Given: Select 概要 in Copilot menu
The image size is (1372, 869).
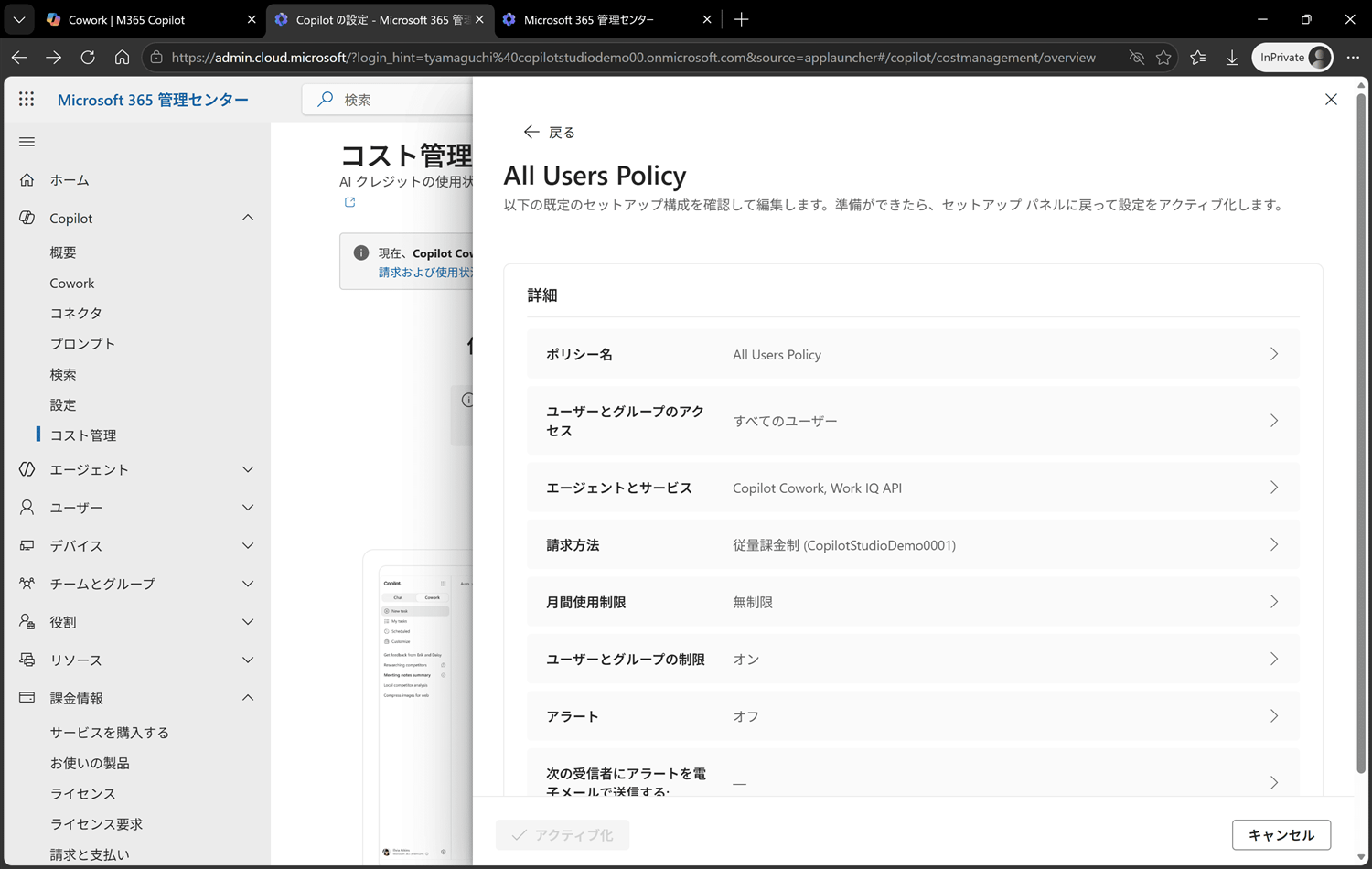Looking at the screenshot, I should click(x=63, y=252).
